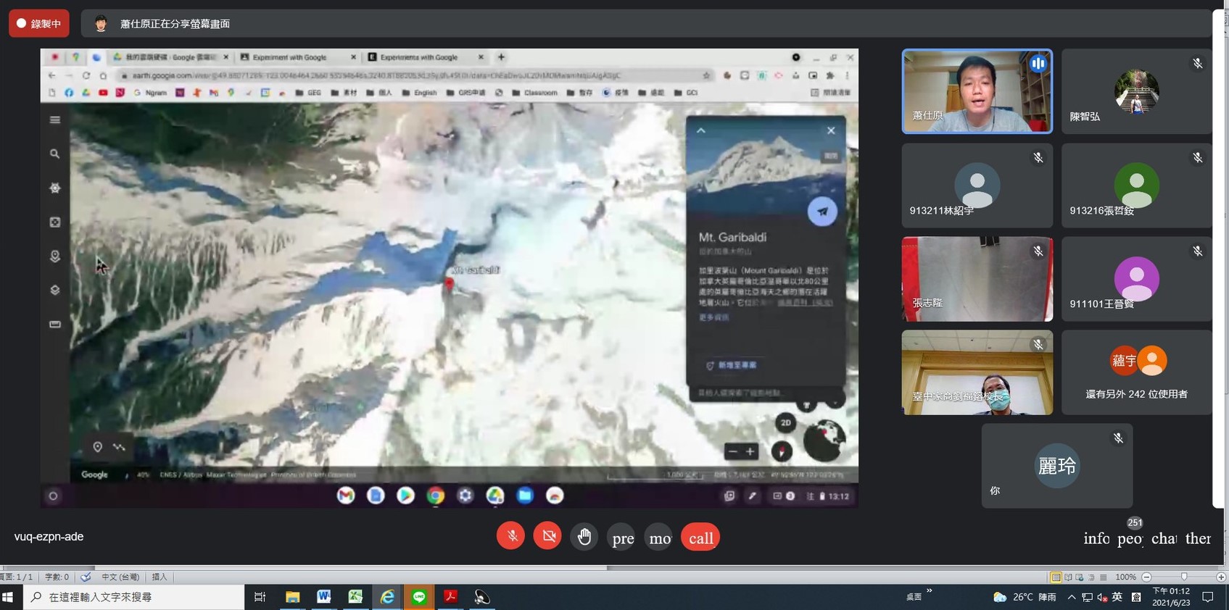Click the red call button to leave
1229x610 pixels.
coord(700,538)
